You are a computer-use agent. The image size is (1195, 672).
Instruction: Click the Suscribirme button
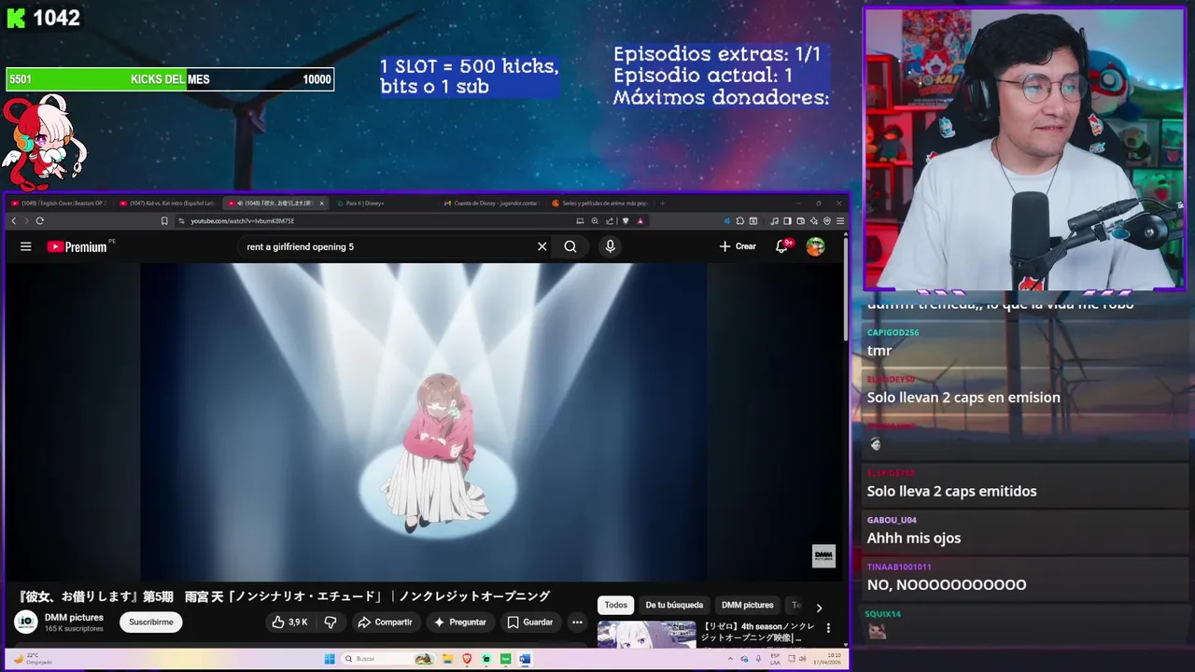(x=151, y=622)
